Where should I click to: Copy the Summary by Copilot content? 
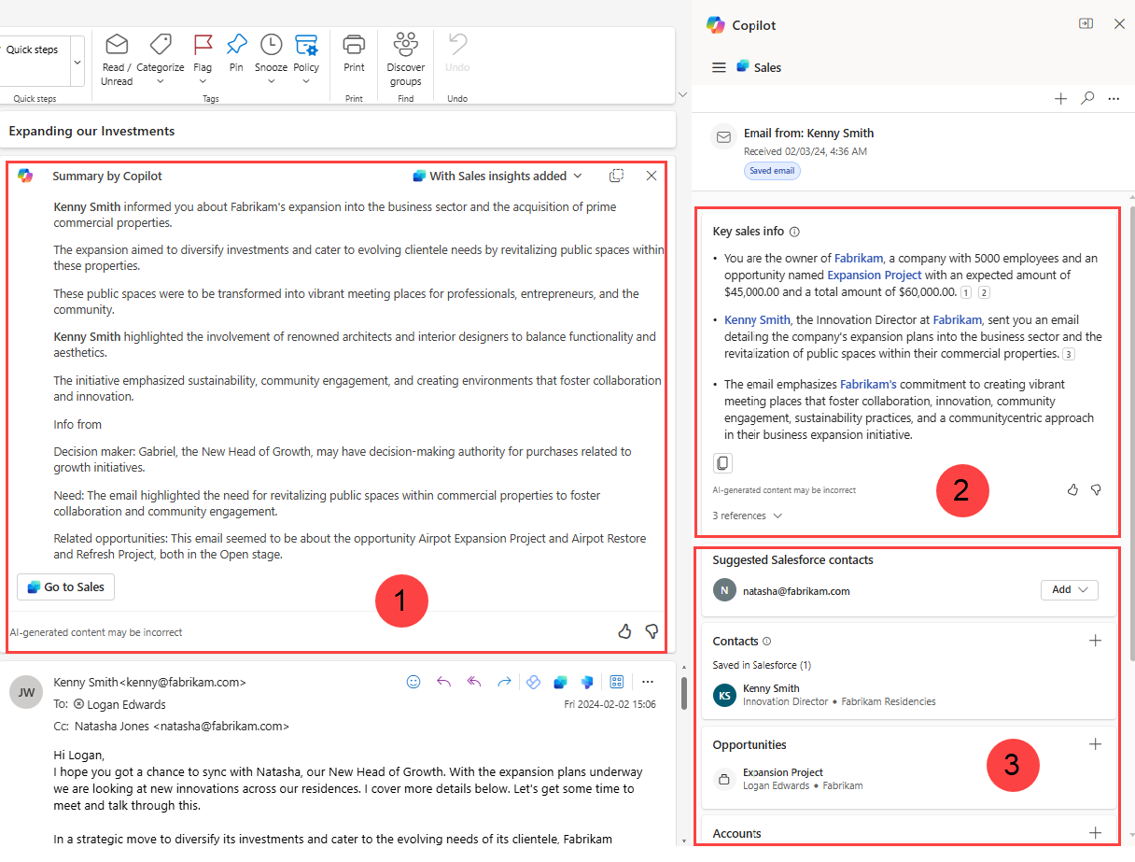click(x=616, y=176)
